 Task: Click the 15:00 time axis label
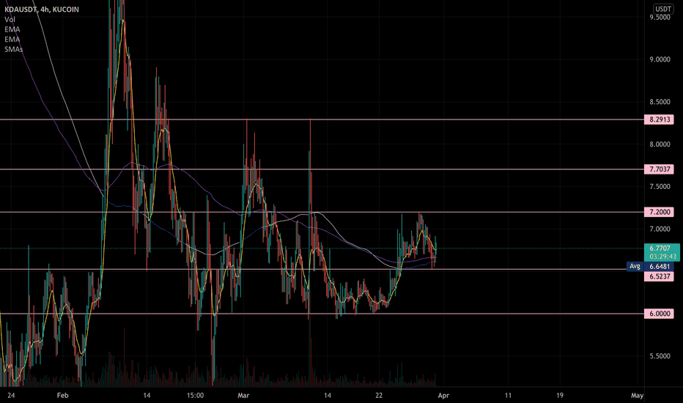click(195, 396)
